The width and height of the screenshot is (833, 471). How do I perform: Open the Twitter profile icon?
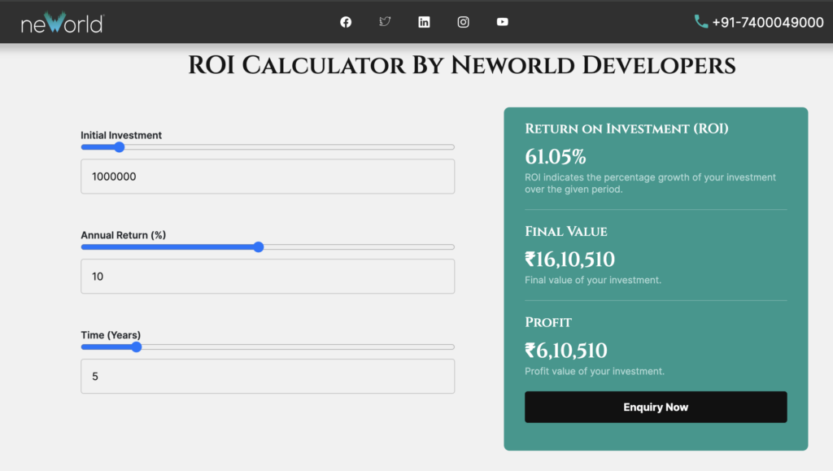(x=385, y=22)
